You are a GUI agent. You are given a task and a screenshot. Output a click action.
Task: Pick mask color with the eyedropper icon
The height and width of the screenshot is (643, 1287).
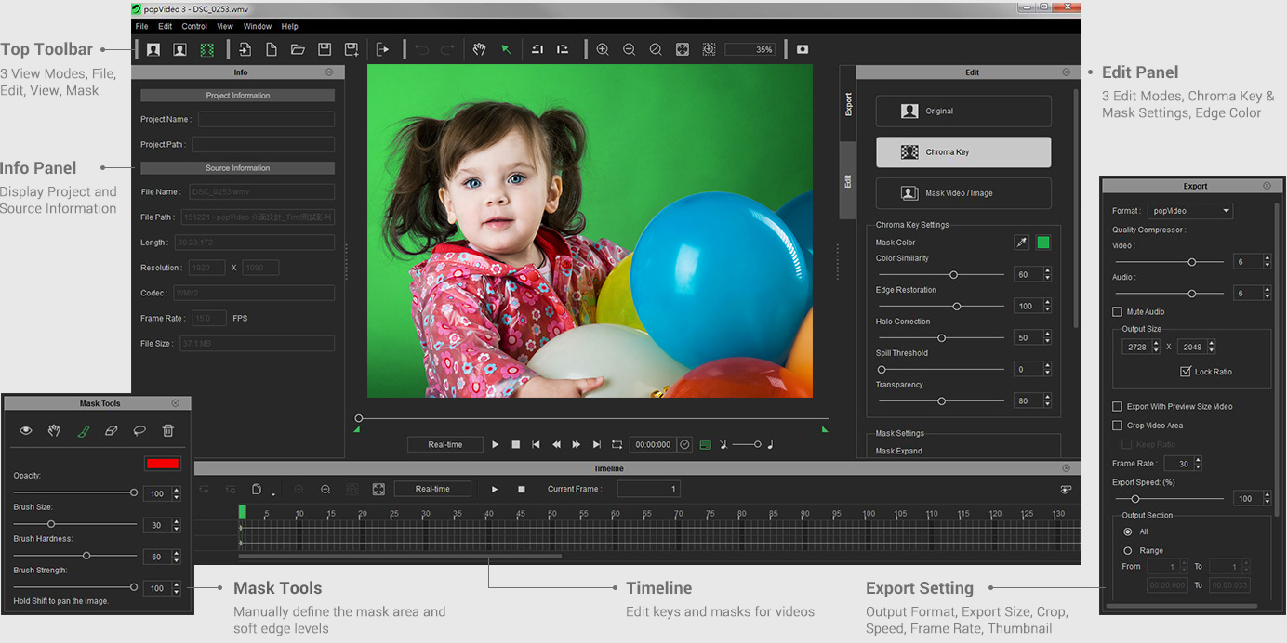(x=1021, y=243)
